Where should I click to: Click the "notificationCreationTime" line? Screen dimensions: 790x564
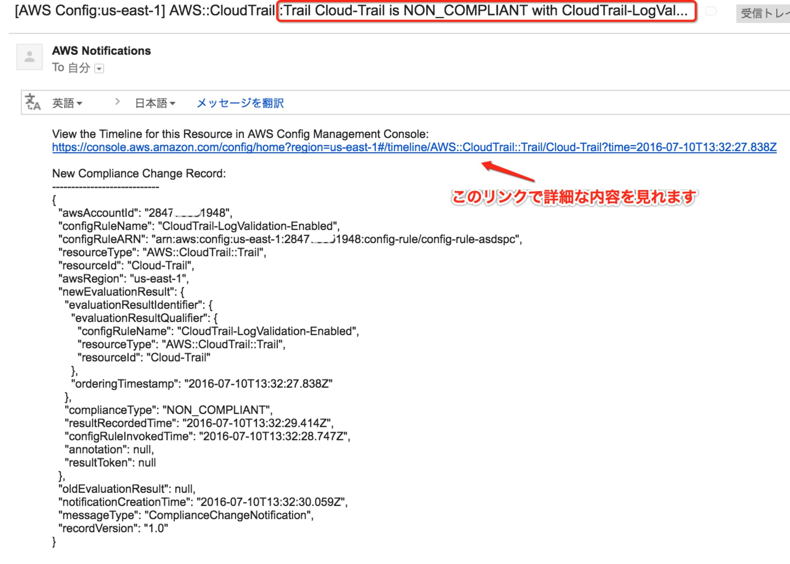coord(203,502)
